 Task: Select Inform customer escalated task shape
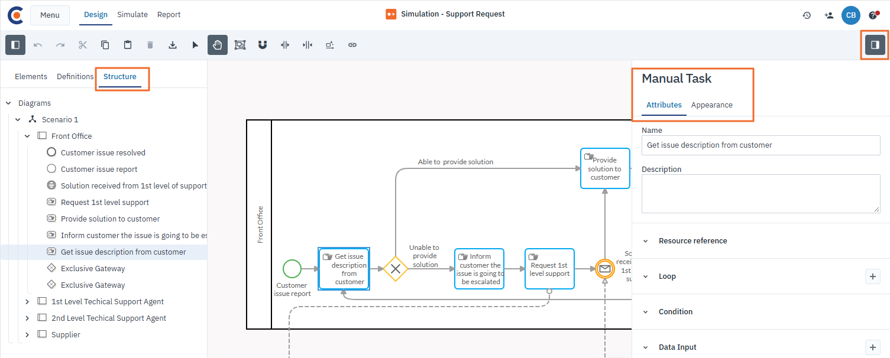[x=480, y=269]
